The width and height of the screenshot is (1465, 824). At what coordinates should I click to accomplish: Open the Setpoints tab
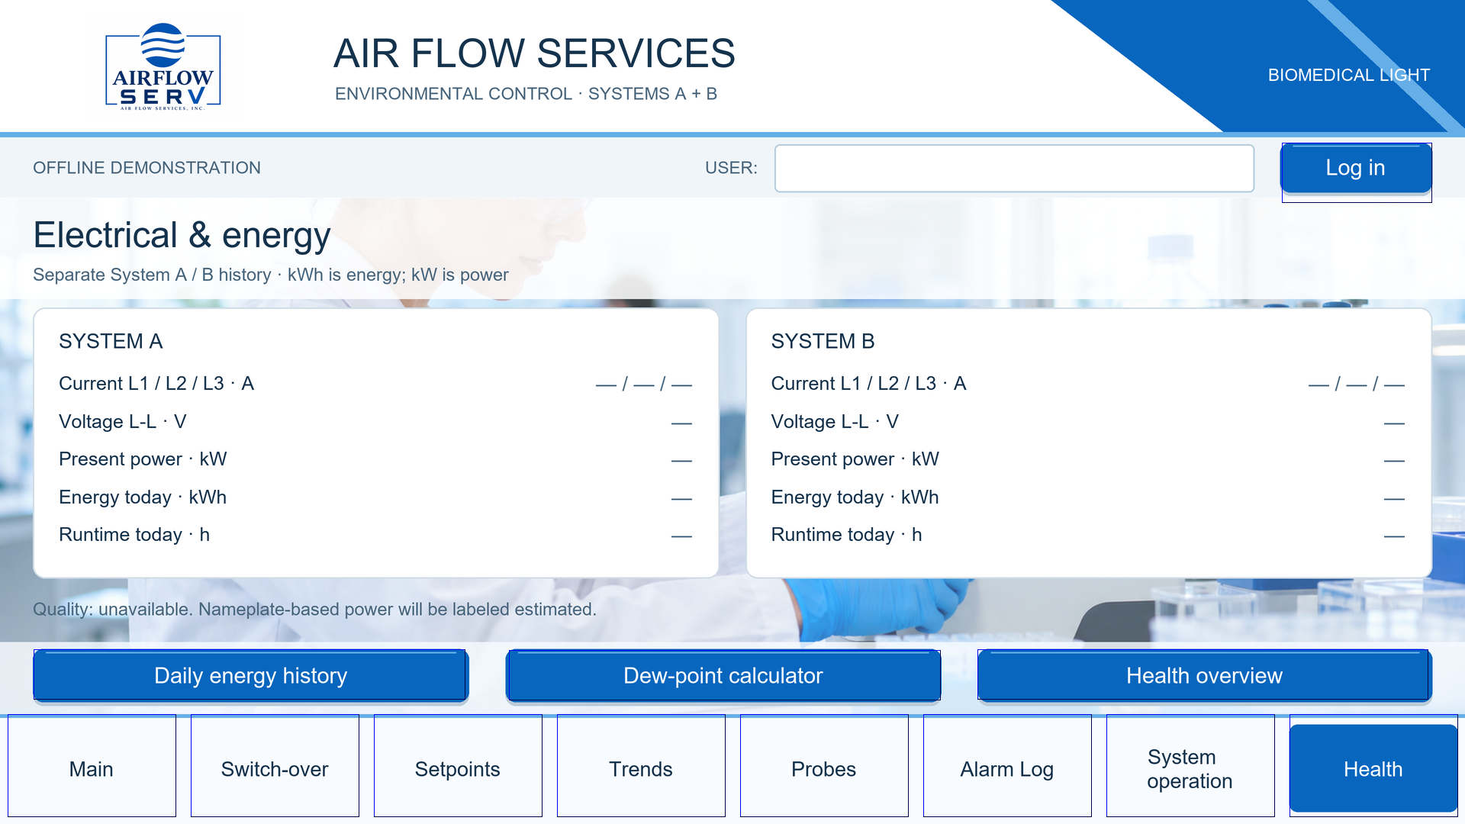[458, 766]
